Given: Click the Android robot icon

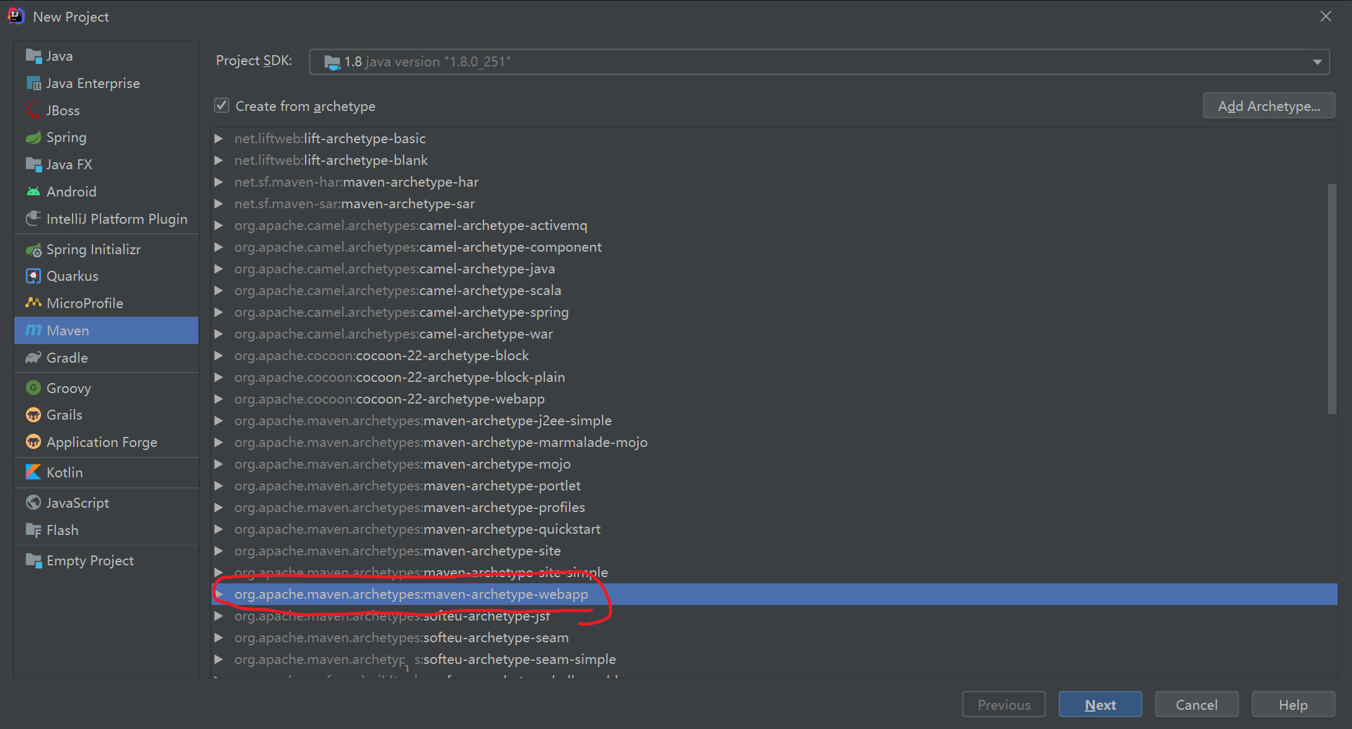Looking at the screenshot, I should (x=33, y=192).
